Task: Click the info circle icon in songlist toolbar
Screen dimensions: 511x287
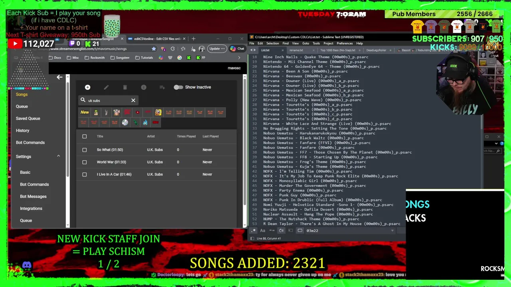Action: (144, 87)
